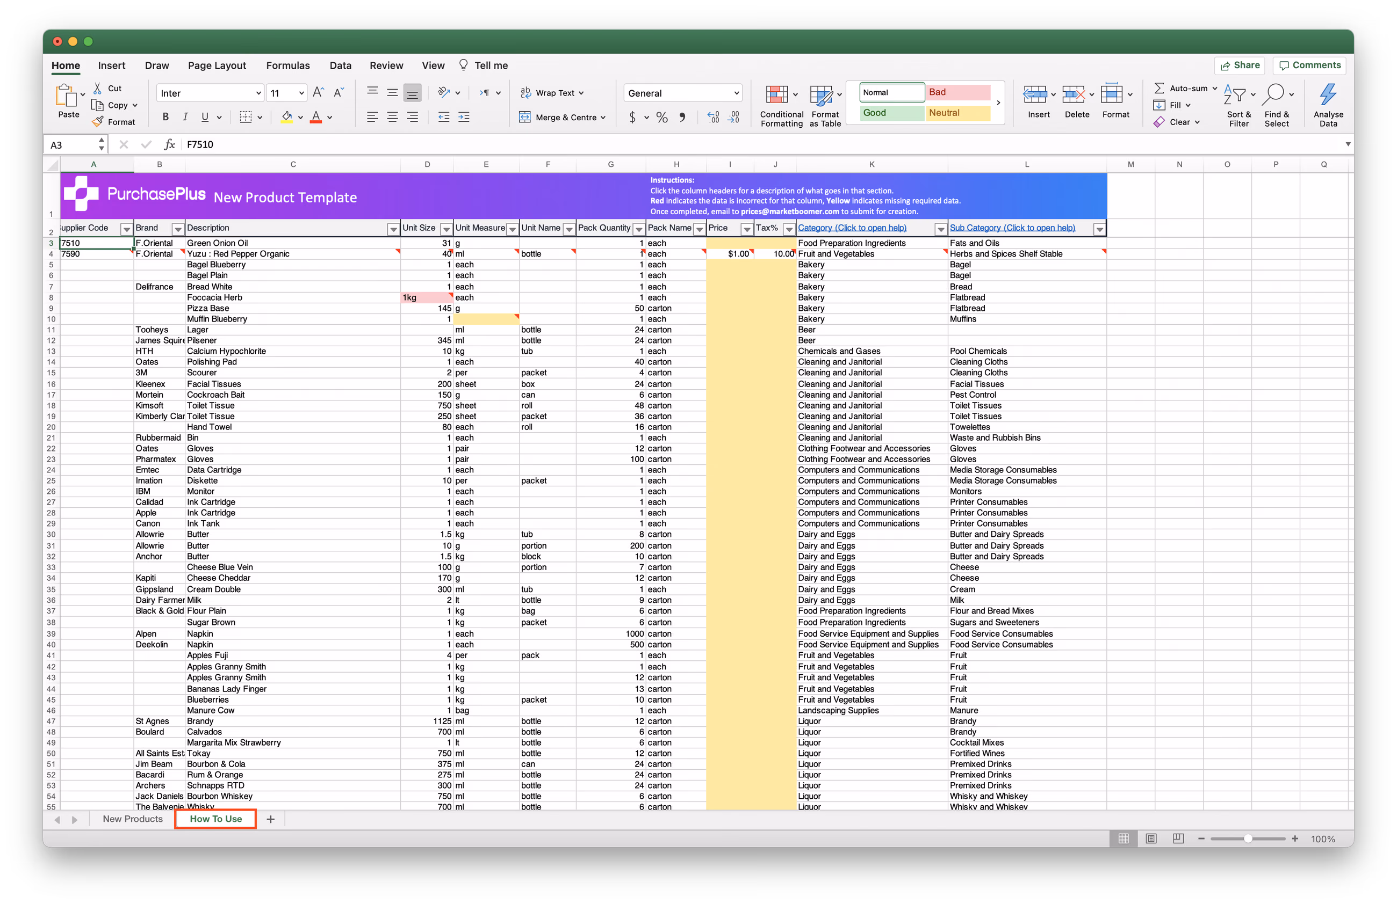Click the Tell me lightbulb icon

click(x=464, y=65)
